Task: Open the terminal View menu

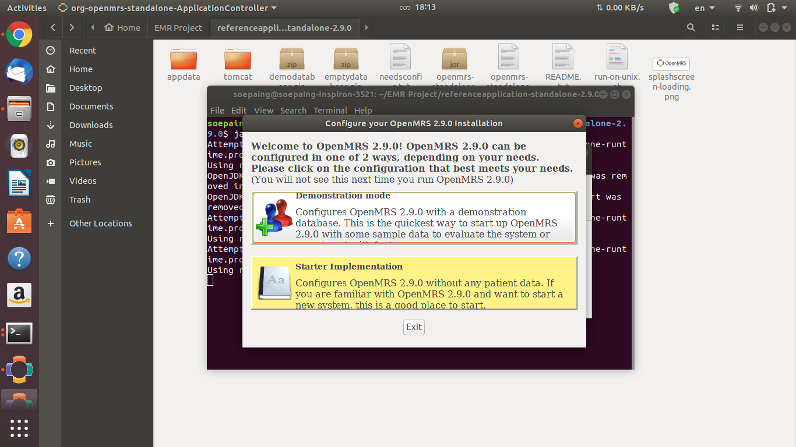Action: tap(263, 110)
